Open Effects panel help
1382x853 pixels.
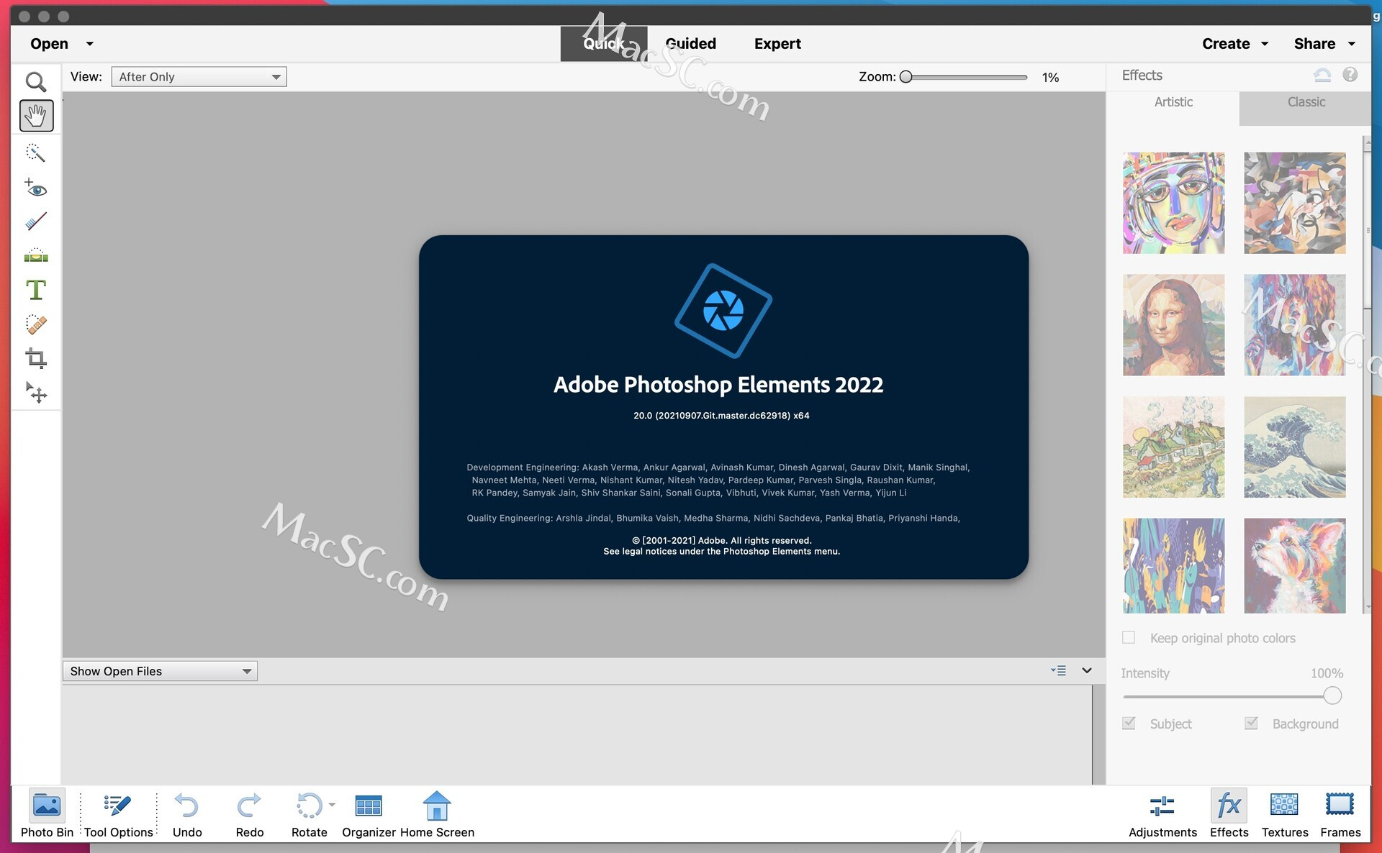point(1350,75)
